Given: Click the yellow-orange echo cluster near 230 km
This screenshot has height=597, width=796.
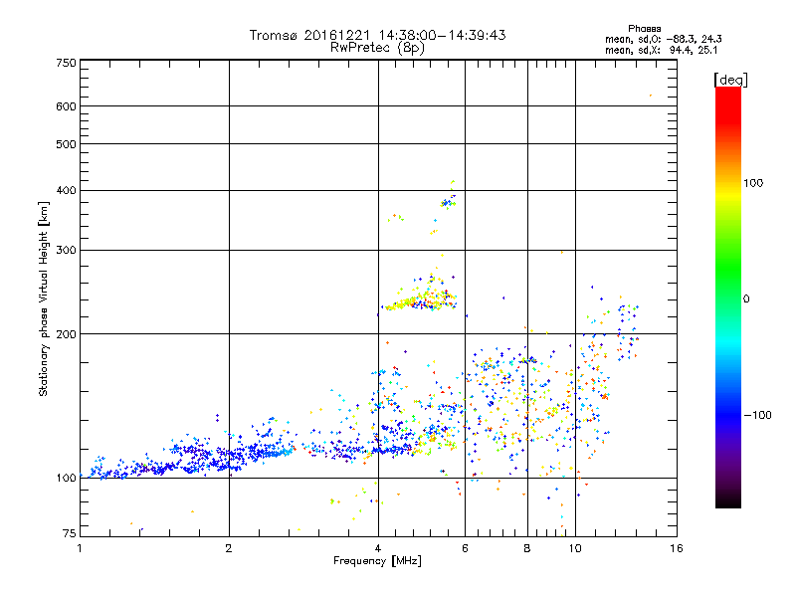Looking at the screenshot, I should point(421,299).
